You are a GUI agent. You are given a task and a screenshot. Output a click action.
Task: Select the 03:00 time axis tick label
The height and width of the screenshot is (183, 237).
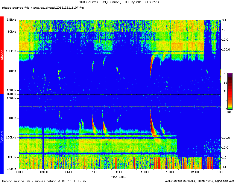(44, 172)
